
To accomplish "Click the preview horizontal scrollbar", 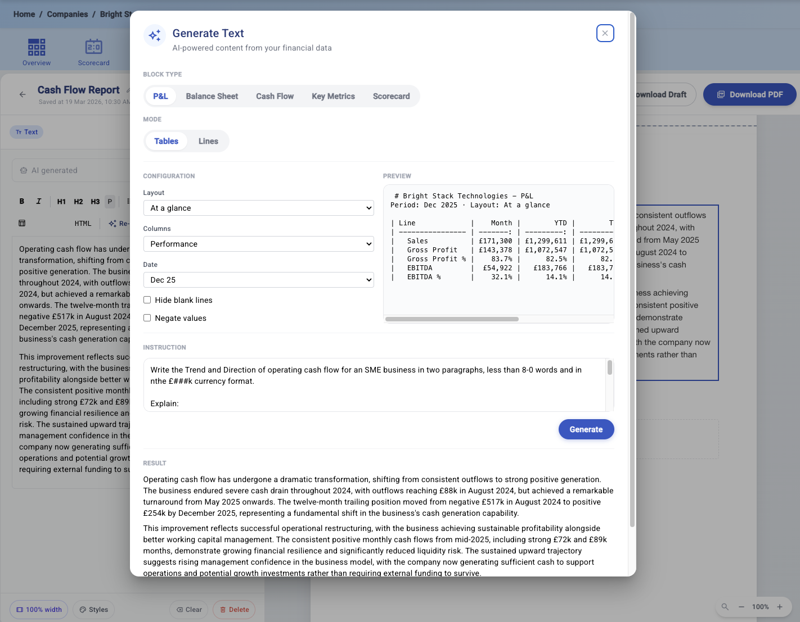I will click(452, 319).
